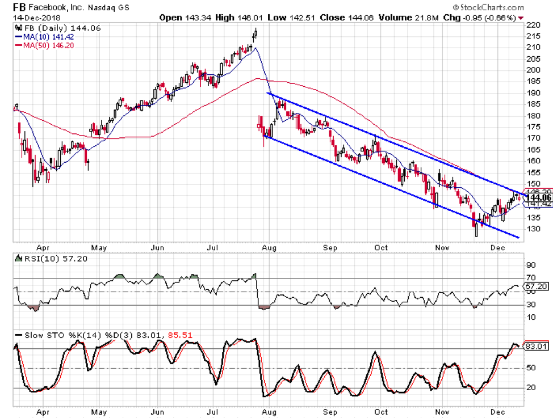The width and height of the screenshot is (553, 418).
Task: Click the Oct label under the price chart
Action: (381, 248)
